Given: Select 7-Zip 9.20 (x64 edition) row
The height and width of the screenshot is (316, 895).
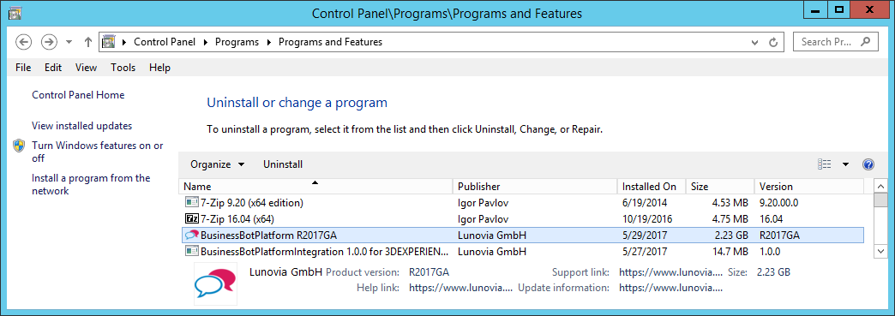Looking at the screenshot, I should (522, 202).
